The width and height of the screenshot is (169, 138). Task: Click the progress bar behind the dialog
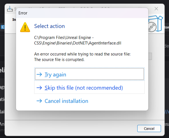150,56
